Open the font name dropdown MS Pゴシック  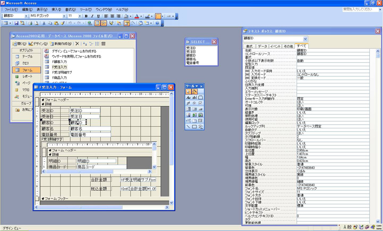[x=64, y=16]
